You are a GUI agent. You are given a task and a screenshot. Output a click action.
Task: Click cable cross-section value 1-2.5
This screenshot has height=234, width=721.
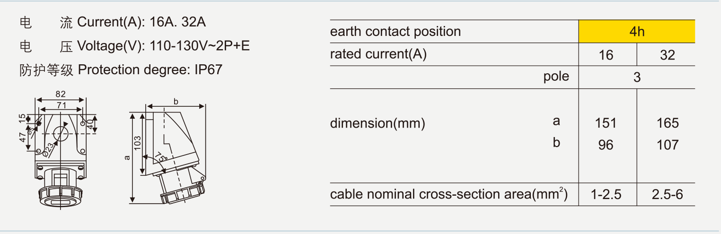[x=606, y=194]
